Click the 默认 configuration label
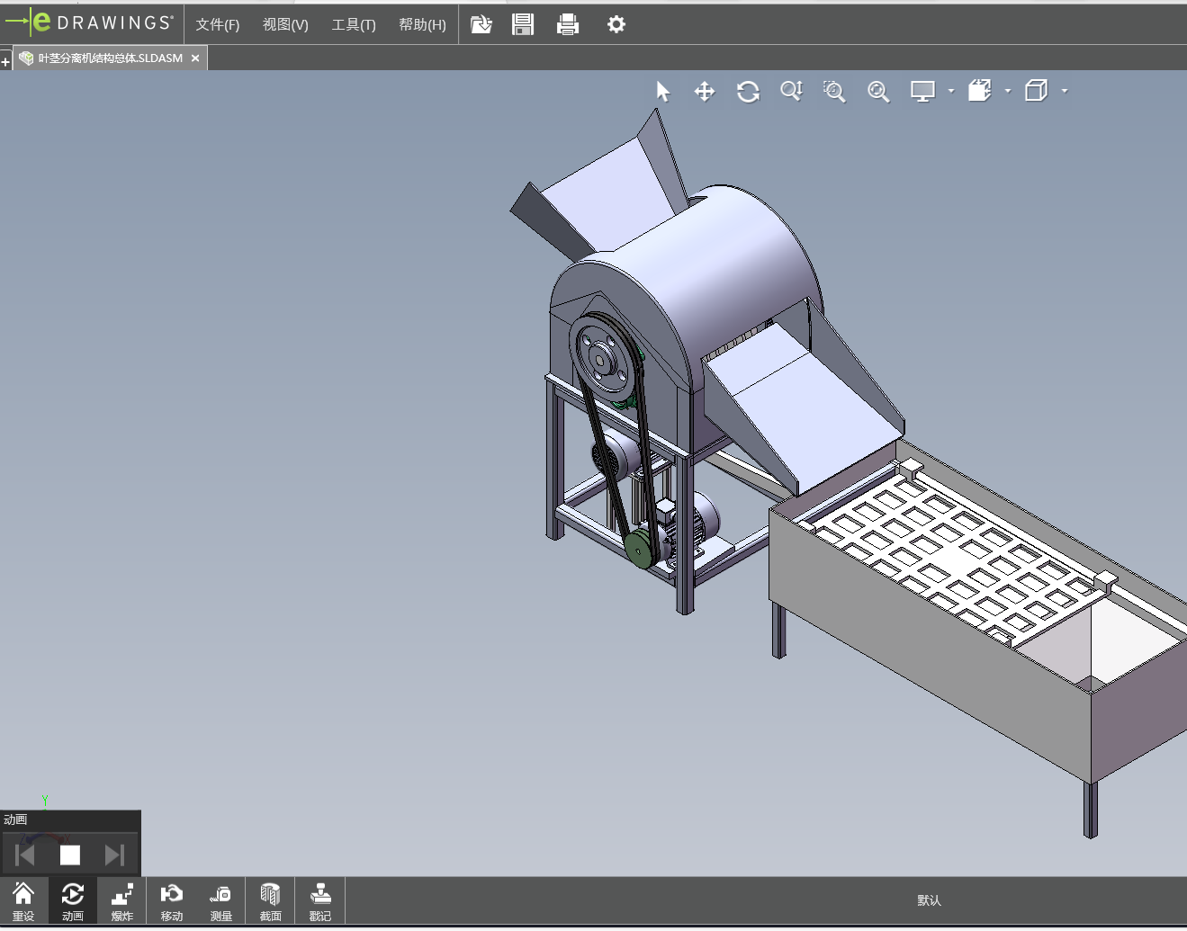Viewport: 1187px width, 931px height. click(x=930, y=900)
